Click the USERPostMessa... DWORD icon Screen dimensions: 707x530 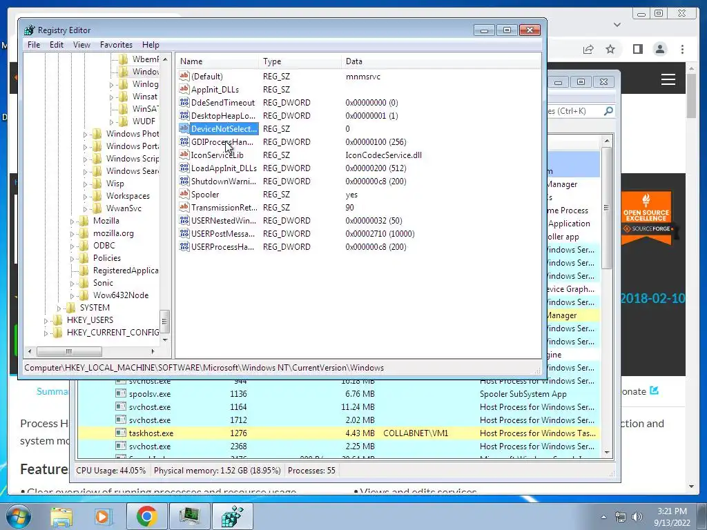click(184, 233)
